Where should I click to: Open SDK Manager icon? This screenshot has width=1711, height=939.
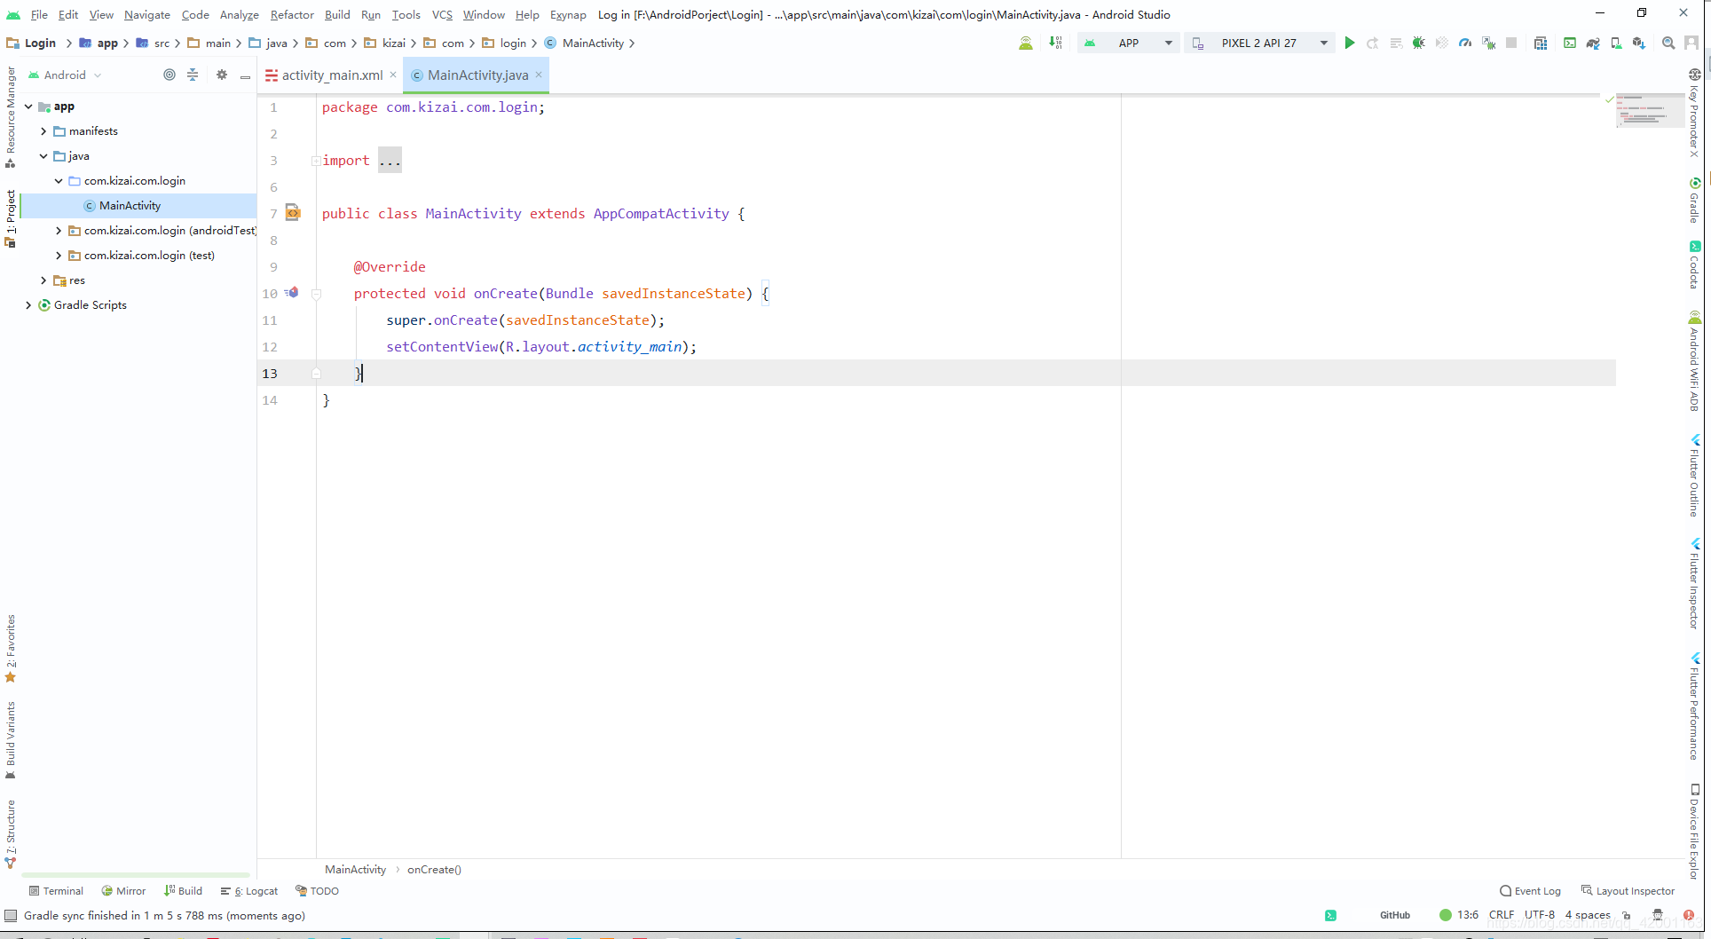tap(1639, 43)
